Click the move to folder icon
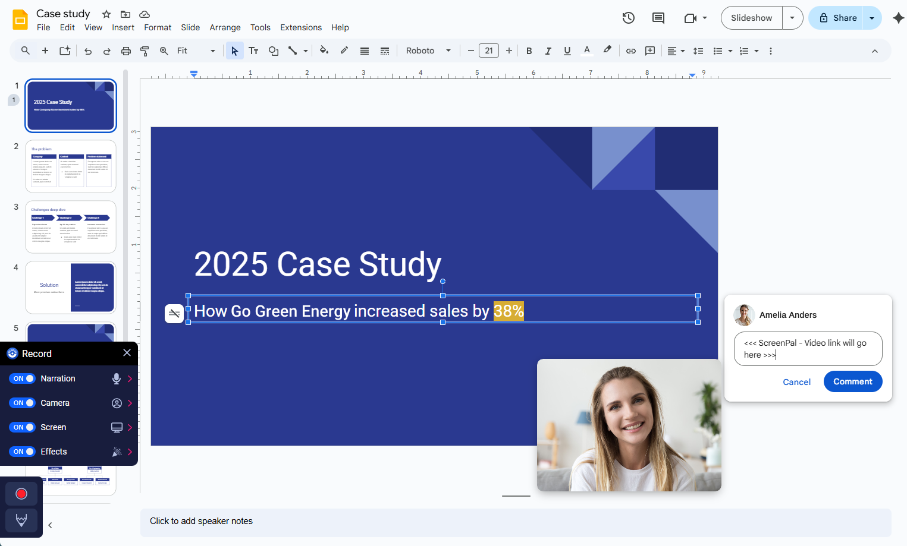 (125, 14)
